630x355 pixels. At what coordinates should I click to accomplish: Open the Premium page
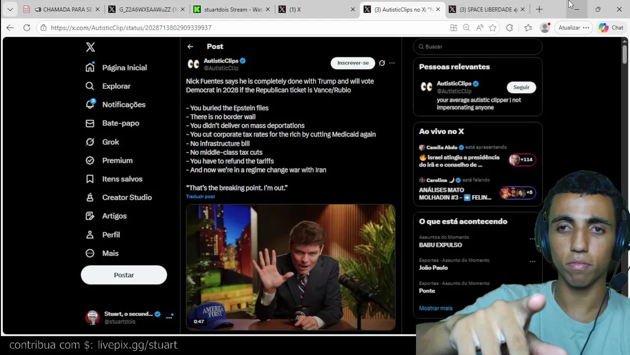[x=109, y=160]
